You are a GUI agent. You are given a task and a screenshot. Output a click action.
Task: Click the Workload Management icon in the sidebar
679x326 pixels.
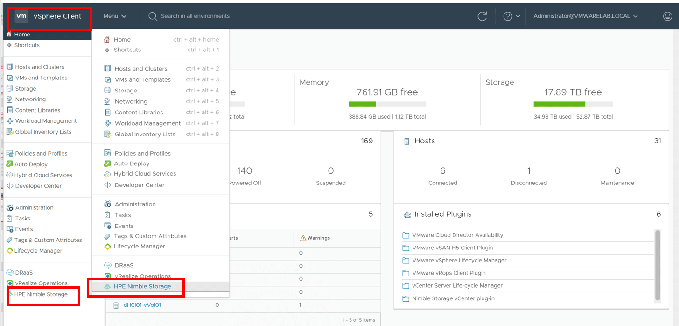click(x=10, y=121)
